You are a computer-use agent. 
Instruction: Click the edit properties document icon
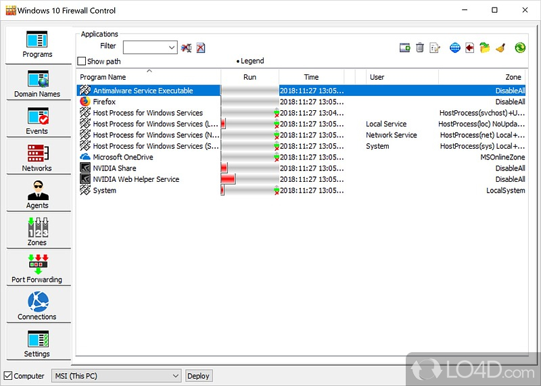coord(435,47)
